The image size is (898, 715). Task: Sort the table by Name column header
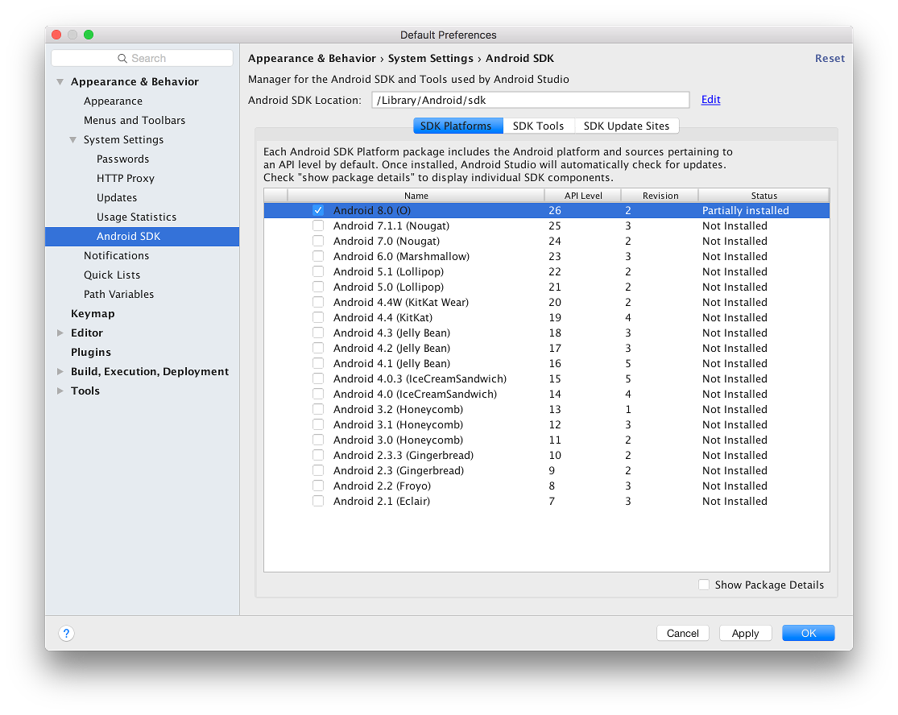[416, 195]
